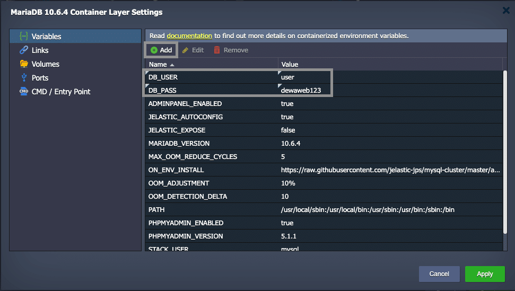Select the ON_ENV_INSTALL row
This screenshot has width=515, height=291.
point(324,170)
